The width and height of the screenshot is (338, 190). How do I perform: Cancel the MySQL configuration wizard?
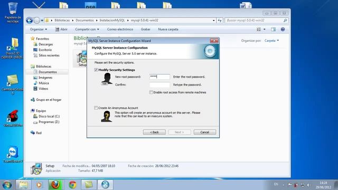point(205,132)
